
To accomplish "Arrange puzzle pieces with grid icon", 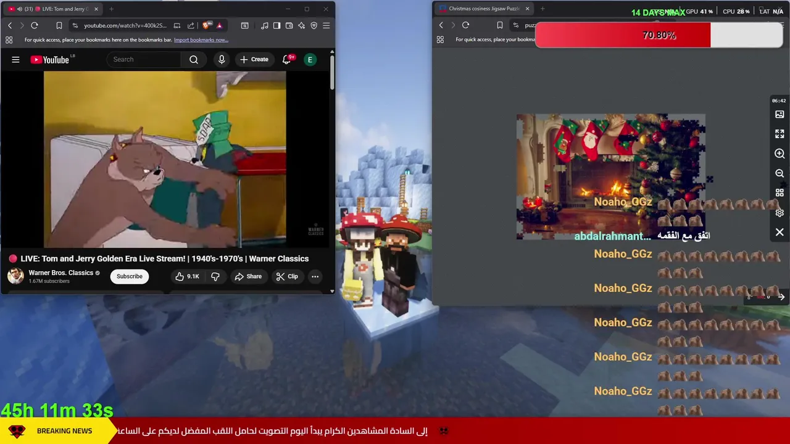I will (x=780, y=193).
